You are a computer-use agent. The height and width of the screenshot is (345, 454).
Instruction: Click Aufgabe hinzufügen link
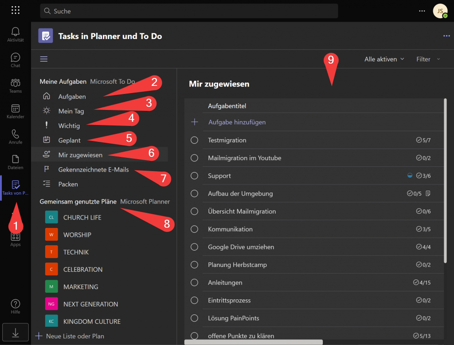point(237,122)
